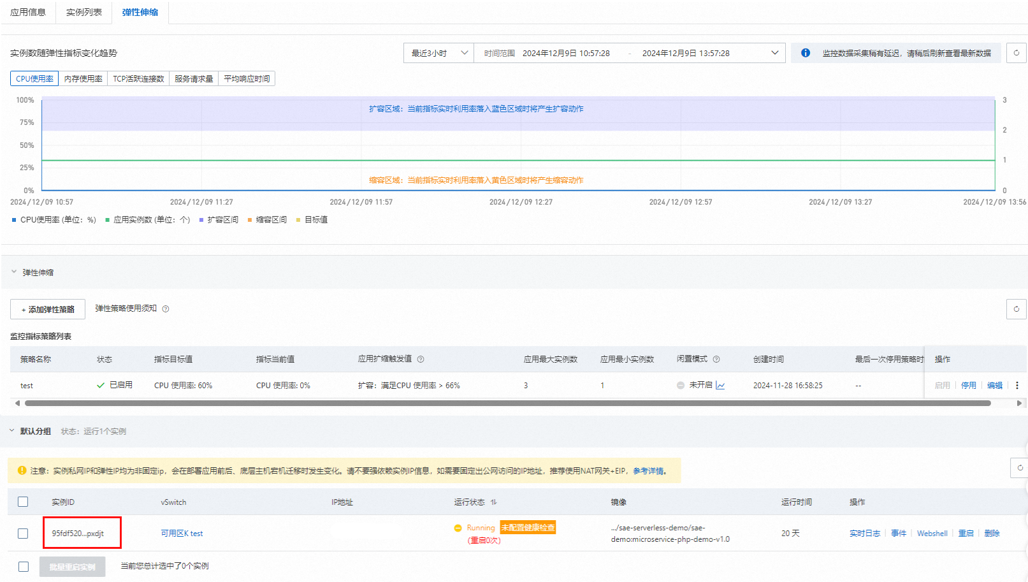Open 事件 for the instance
Image resolution: width=1028 pixels, height=582 pixels.
(x=899, y=534)
